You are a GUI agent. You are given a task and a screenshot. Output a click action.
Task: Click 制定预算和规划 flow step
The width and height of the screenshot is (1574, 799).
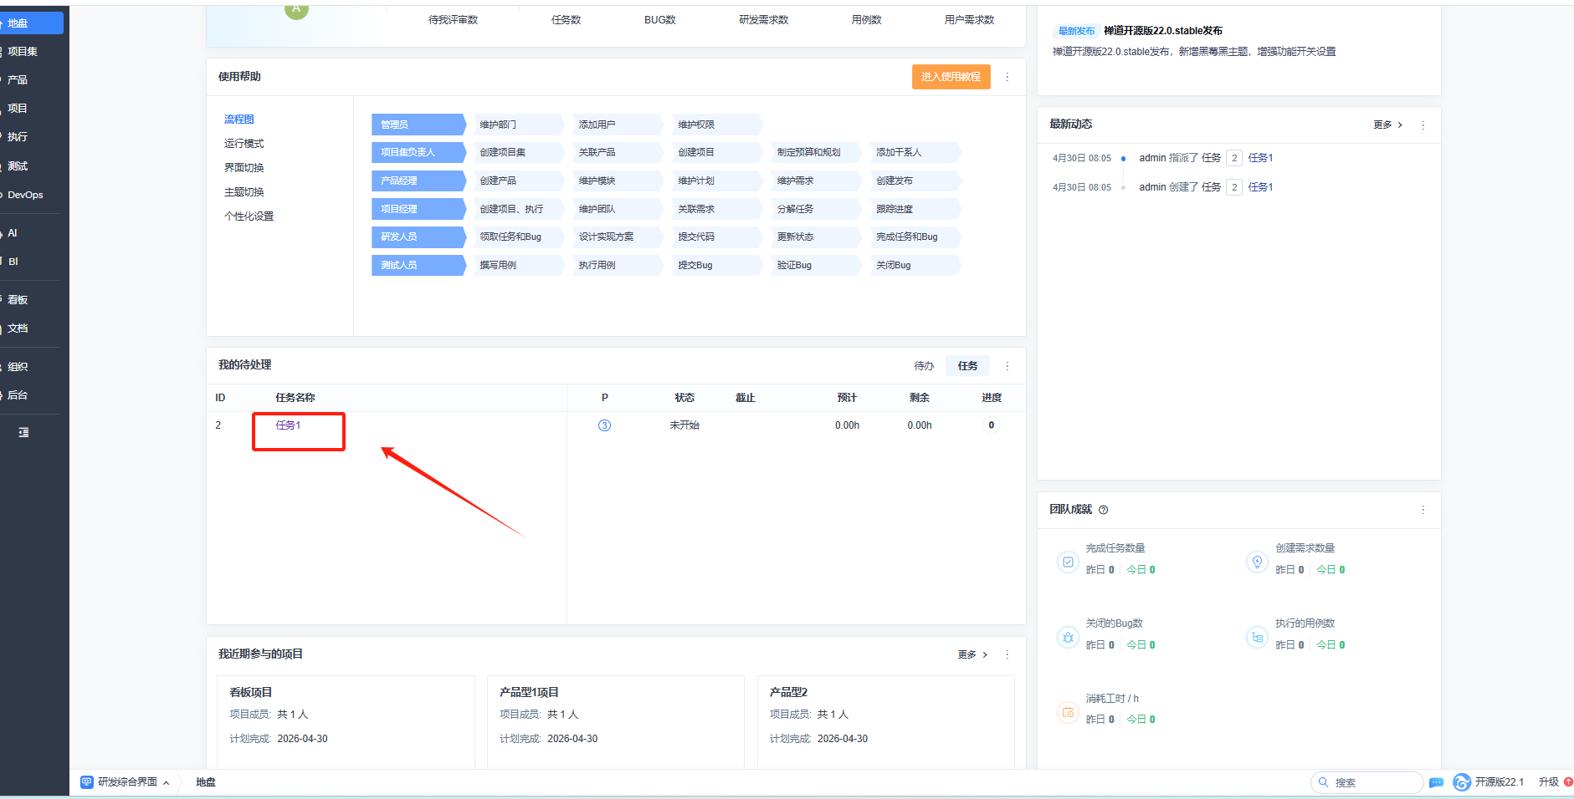coord(816,152)
